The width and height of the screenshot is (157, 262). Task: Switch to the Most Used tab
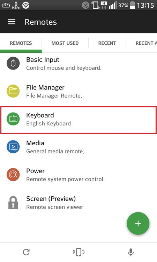(65, 43)
